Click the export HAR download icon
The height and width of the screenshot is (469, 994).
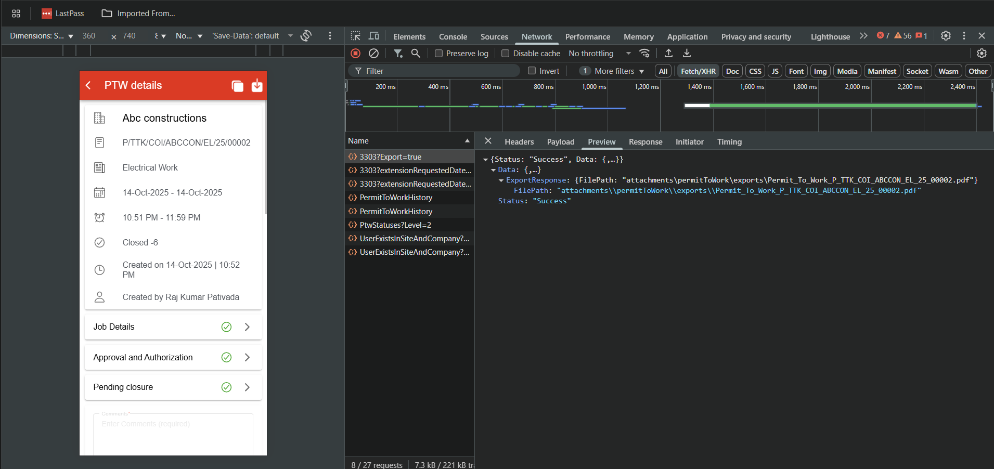pos(687,53)
